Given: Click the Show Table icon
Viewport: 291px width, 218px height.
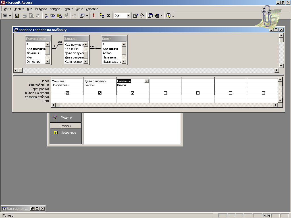Looking at the screenshot, I should coord(102,16).
